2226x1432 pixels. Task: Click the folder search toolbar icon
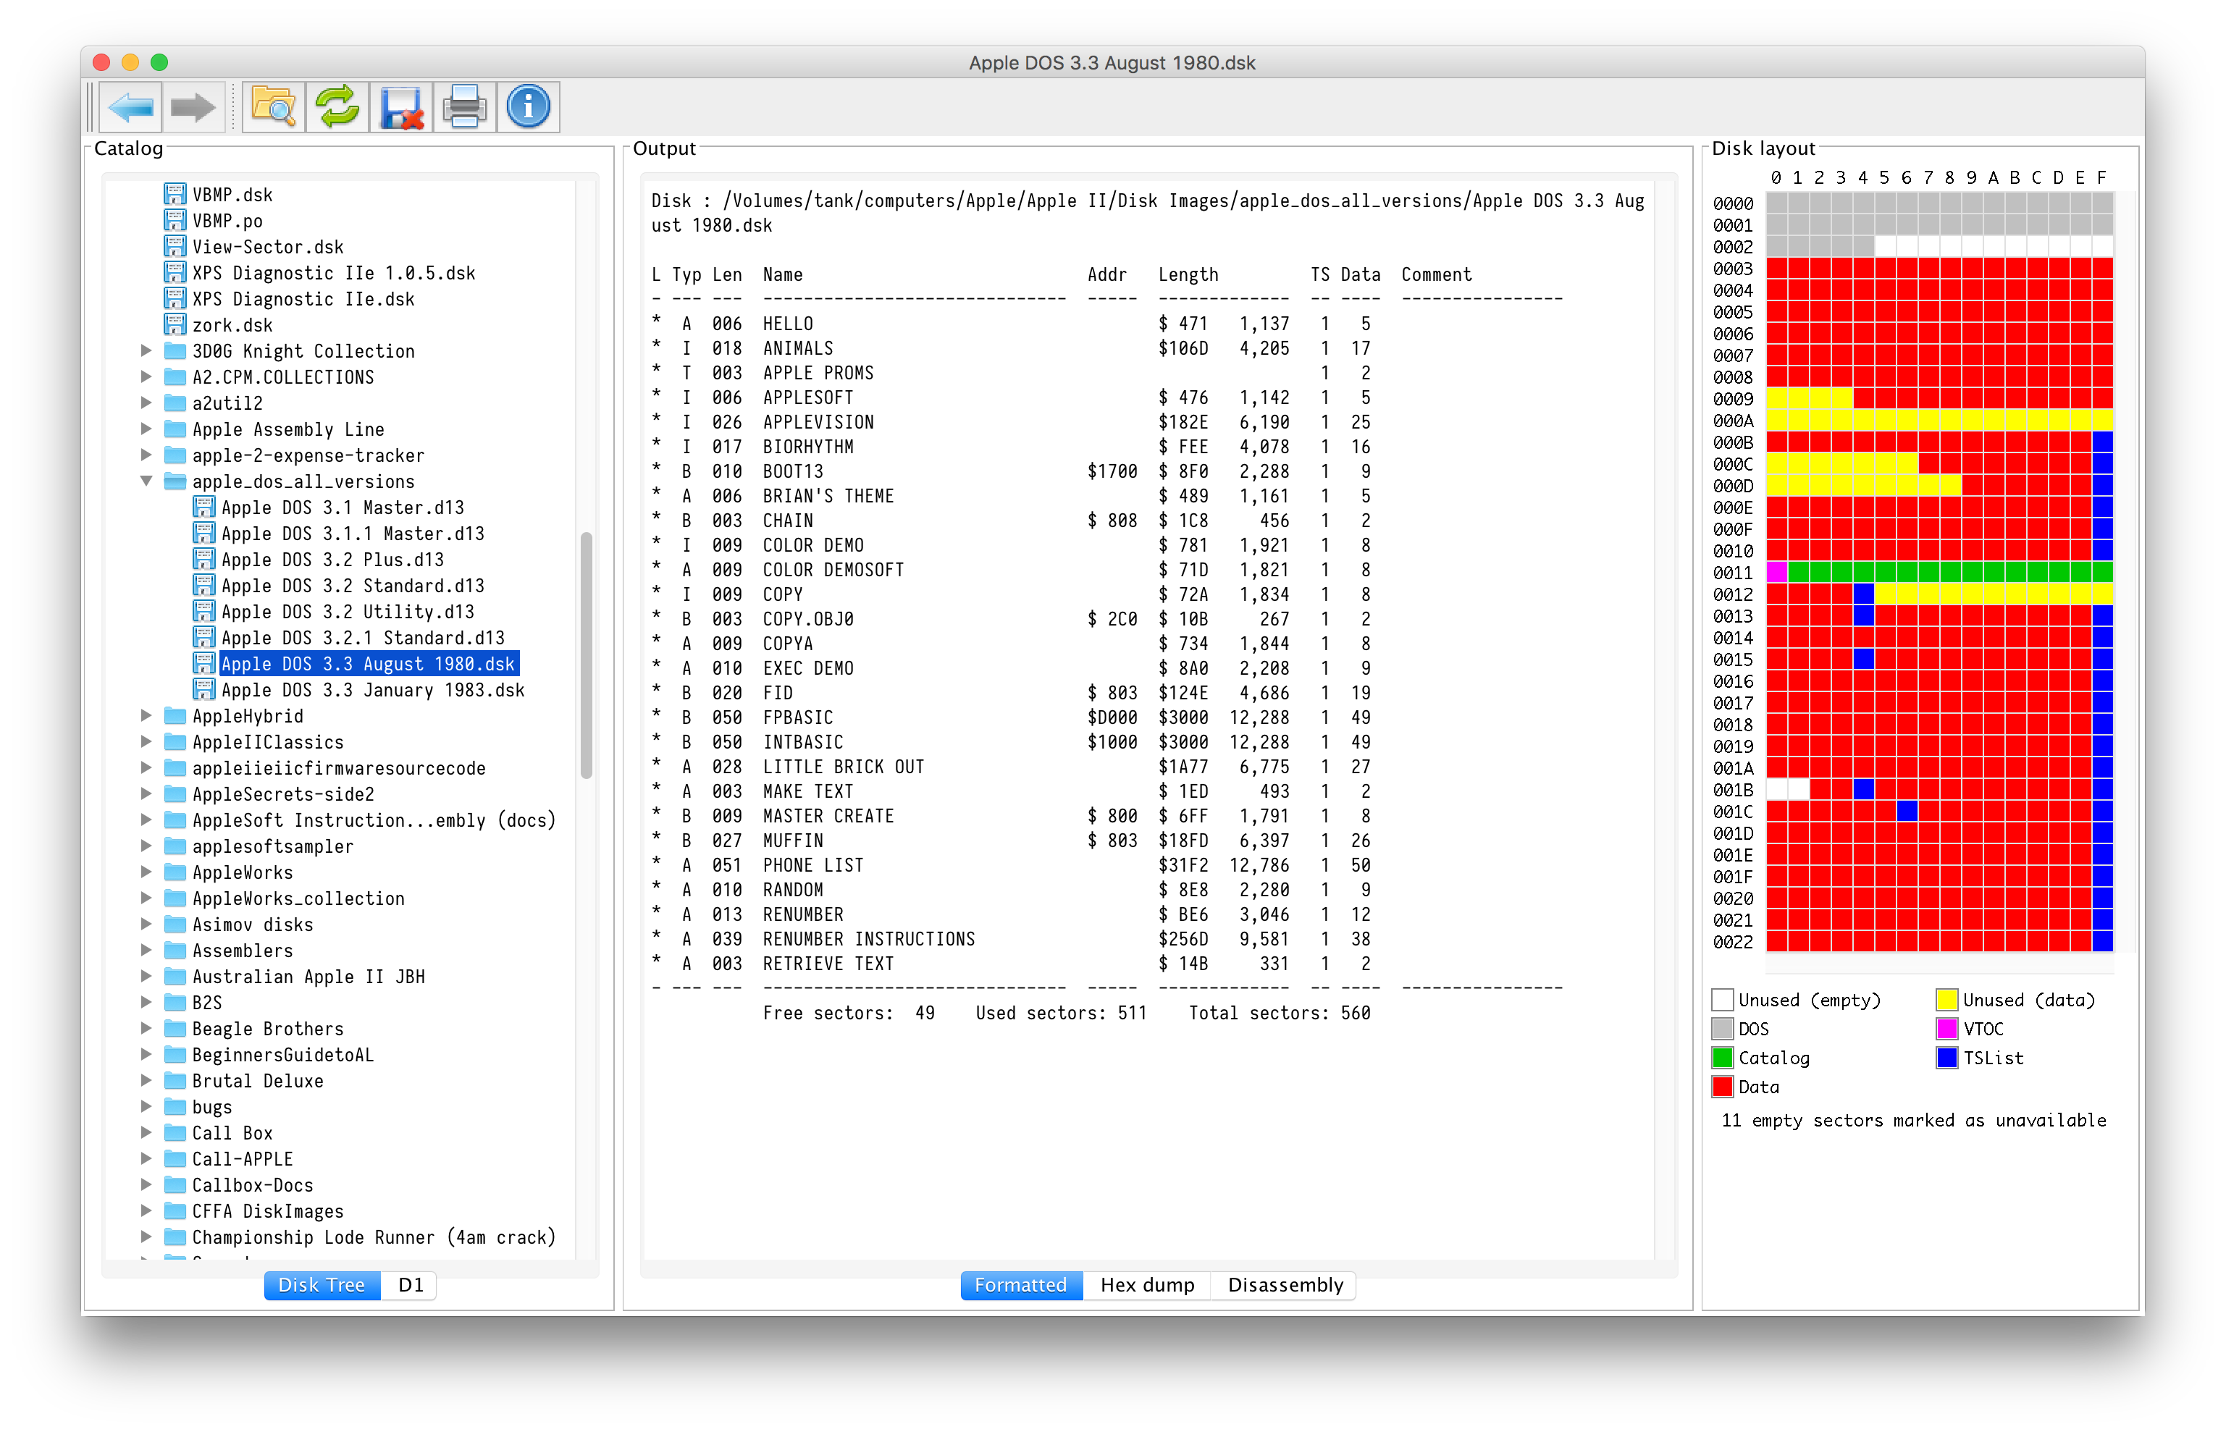click(x=274, y=108)
